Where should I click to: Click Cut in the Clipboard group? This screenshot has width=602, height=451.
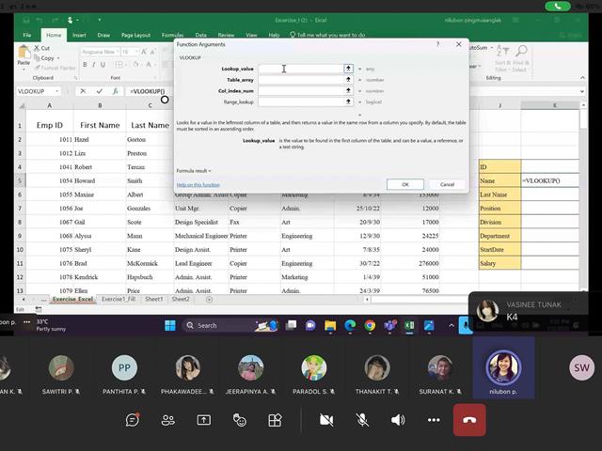pyautogui.click(x=42, y=48)
